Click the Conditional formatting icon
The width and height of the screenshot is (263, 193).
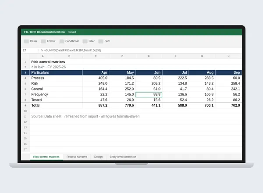coord(62,41)
